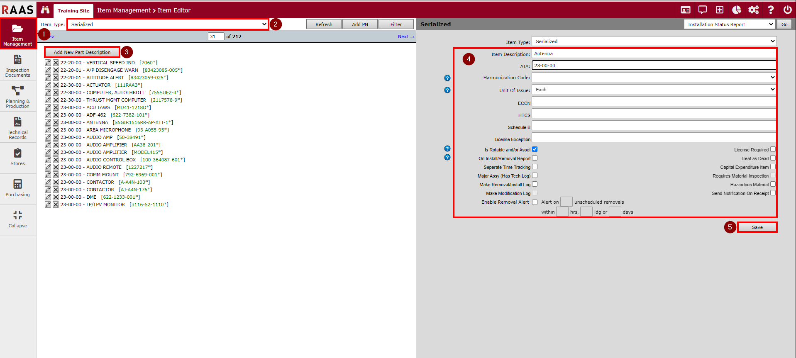
Task: Open the settings gears icon
Action: 754,10
